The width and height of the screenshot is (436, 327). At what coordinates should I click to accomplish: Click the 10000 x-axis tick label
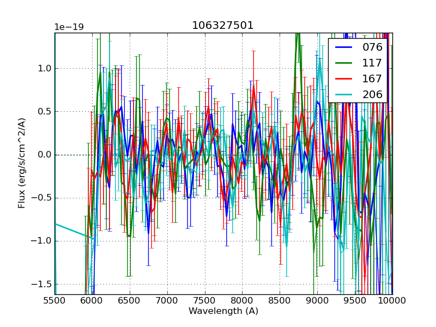coord(392,300)
